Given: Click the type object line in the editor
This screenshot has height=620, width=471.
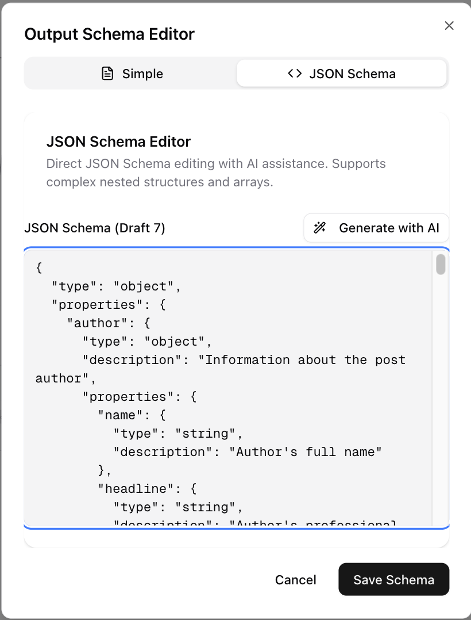Looking at the screenshot, I should point(103,286).
